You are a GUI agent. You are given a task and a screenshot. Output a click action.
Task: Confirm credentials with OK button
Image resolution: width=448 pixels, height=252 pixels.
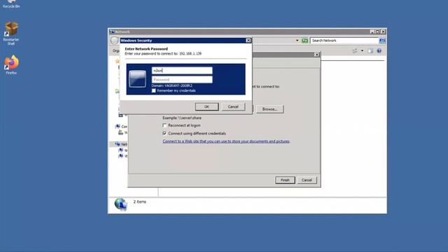207,106
